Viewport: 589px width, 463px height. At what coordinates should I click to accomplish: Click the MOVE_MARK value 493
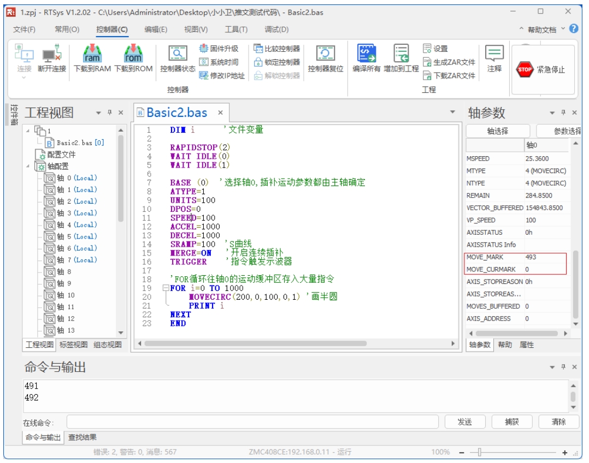[x=531, y=257]
